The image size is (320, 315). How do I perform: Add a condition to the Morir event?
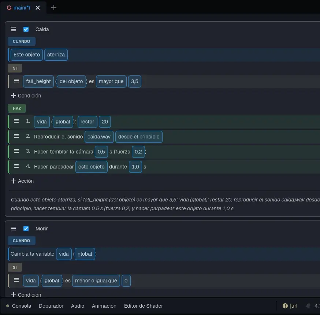point(26,294)
